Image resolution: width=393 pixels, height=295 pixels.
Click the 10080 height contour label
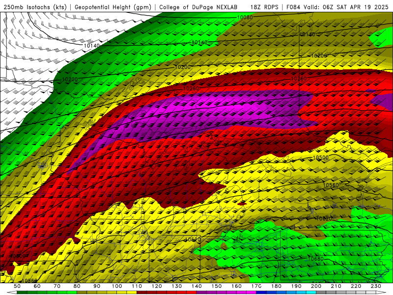pyautogui.click(x=245, y=17)
